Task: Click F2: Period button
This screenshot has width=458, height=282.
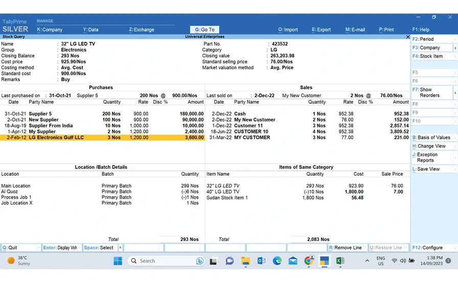Action: coord(432,39)
